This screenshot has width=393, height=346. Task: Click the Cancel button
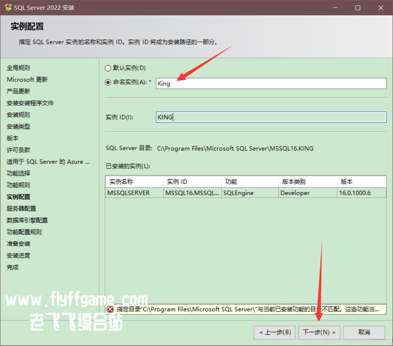click(x=364, y=332)
